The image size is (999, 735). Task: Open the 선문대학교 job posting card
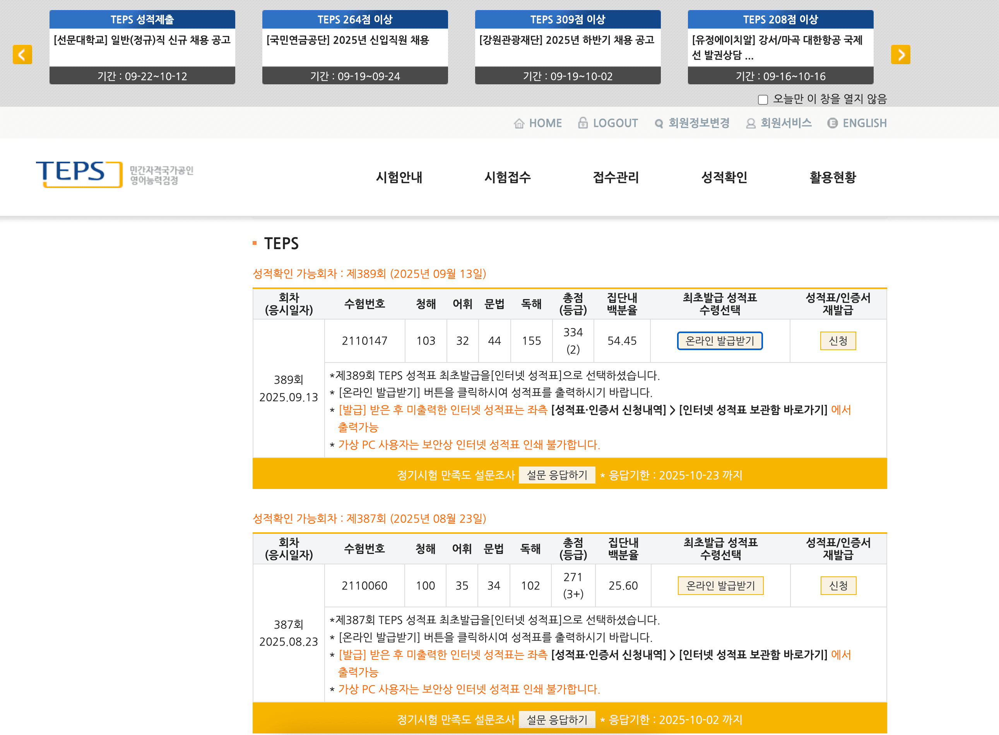142,47
